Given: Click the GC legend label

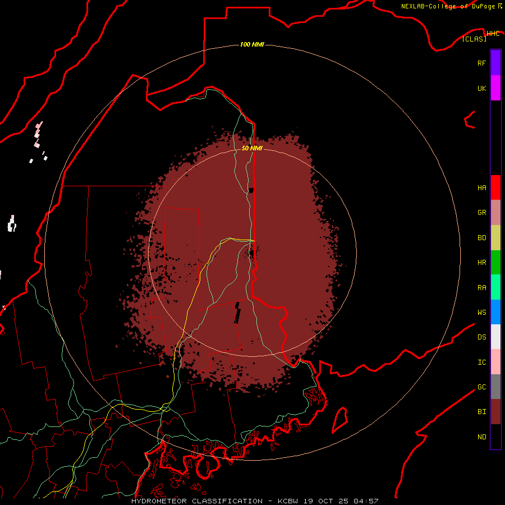Looking at the screenshot, I should (x=481, y=387).
